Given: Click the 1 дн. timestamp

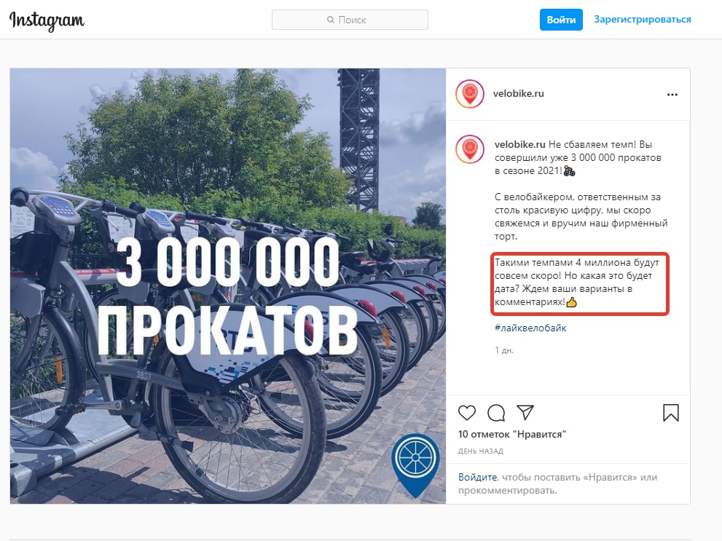Looking at the screenshot, I should (x=504, y=350).
